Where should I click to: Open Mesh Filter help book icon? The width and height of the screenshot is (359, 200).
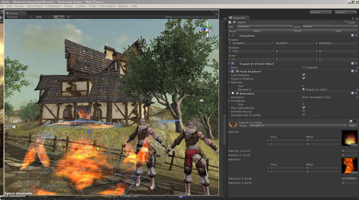tap(352, 64)
